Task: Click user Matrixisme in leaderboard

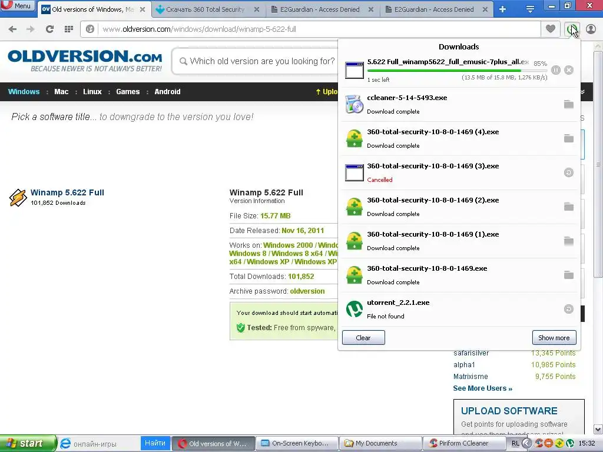Action: [x=471, y=377]
